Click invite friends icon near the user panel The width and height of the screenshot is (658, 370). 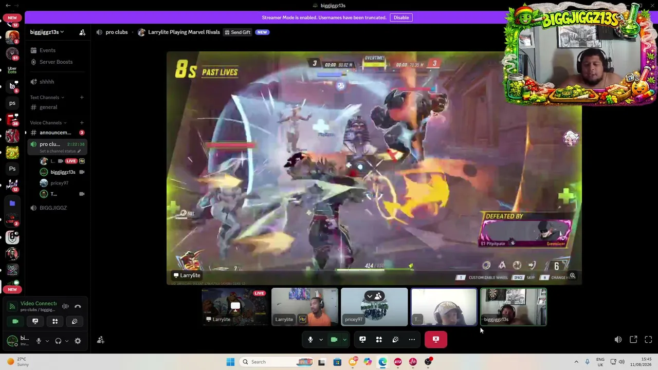pos(101,340)
